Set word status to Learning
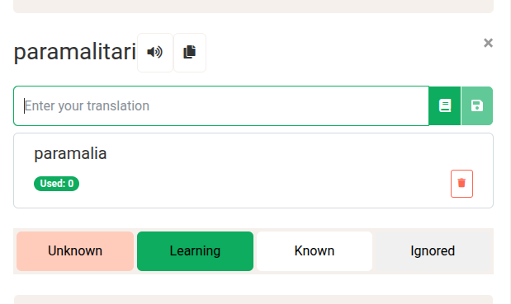 click(195, 251)
